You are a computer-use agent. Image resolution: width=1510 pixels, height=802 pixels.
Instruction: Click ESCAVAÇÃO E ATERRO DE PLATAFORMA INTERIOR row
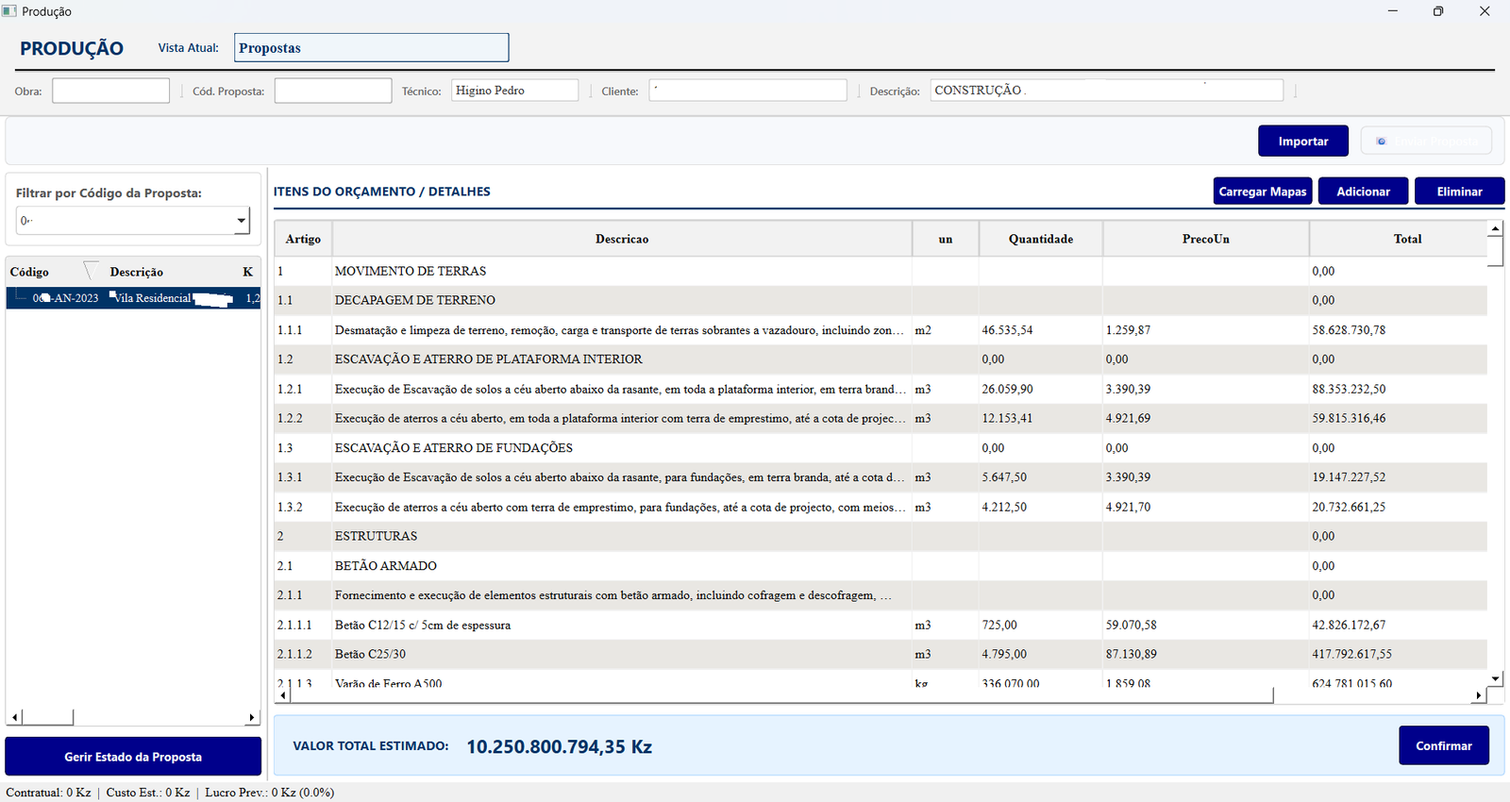(881, 359)
